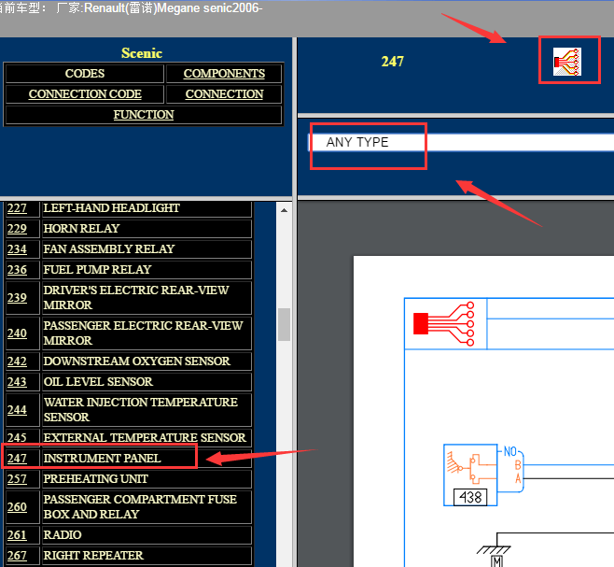Viewport: 614px width, 567px height.
Task: Click the wiring connector icon in header
Action: 567,61
